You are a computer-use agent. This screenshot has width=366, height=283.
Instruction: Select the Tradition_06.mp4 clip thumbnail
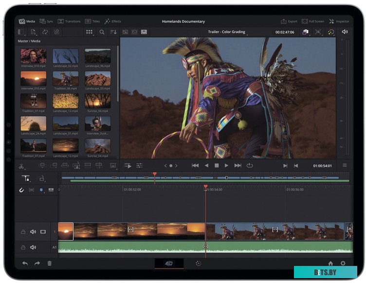click(66, 79)
